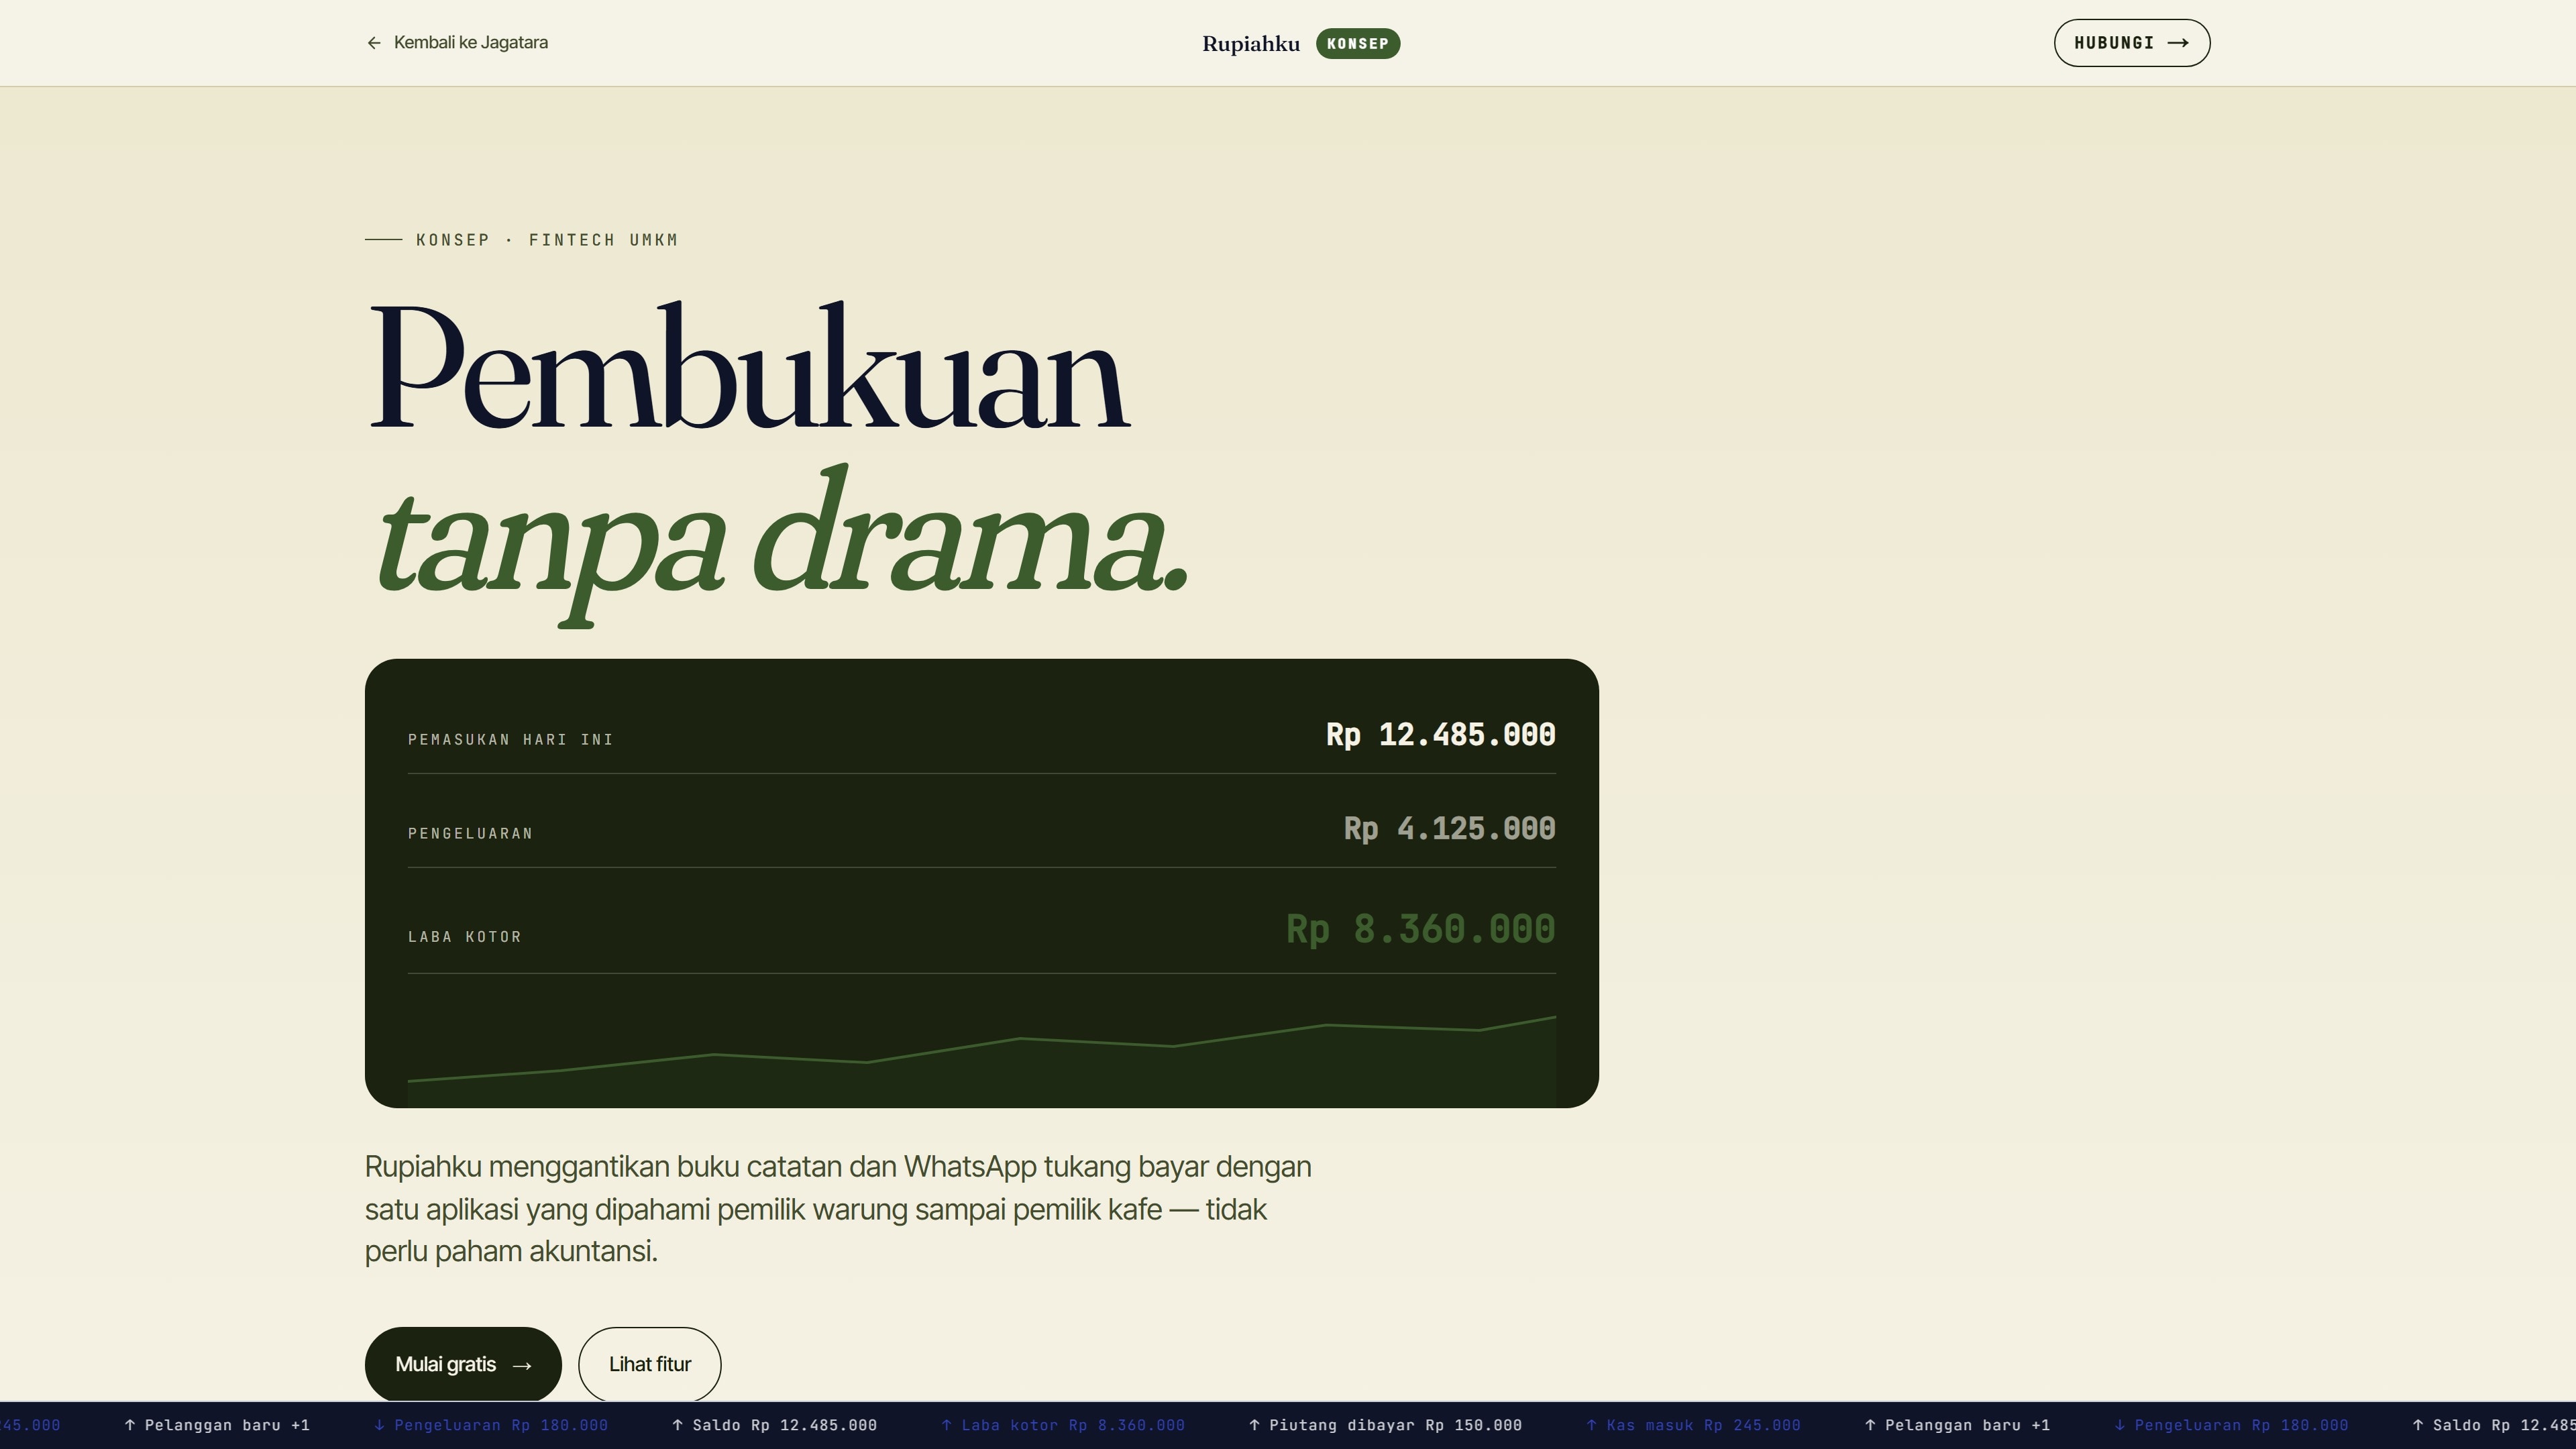The image size is (2576, 1449).
Task: Click the up arrow before Laba kotor
Action: click(946, 1425)
